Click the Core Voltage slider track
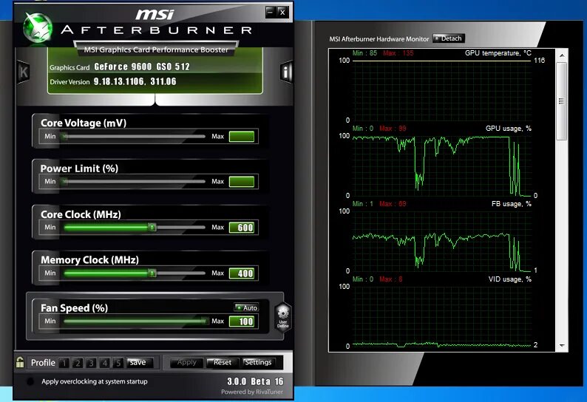The image size is (587, 402). tap(134, 136)
